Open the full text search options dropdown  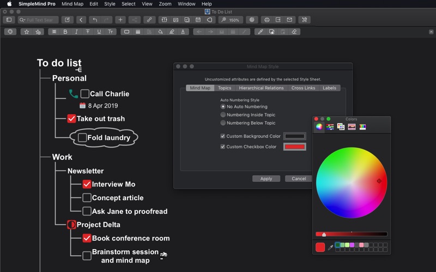click(x=23, y=20)
